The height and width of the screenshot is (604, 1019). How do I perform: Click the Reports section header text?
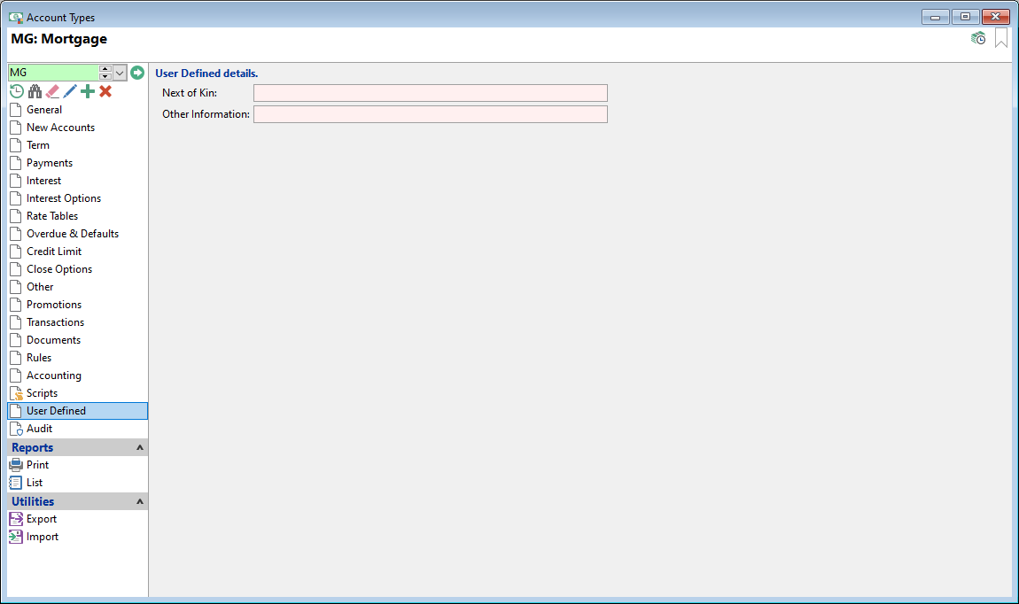tap(33, 447)
